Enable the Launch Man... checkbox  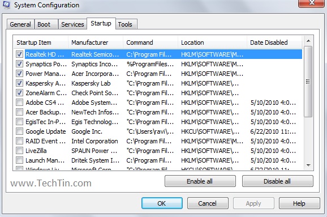coord(19,160)
